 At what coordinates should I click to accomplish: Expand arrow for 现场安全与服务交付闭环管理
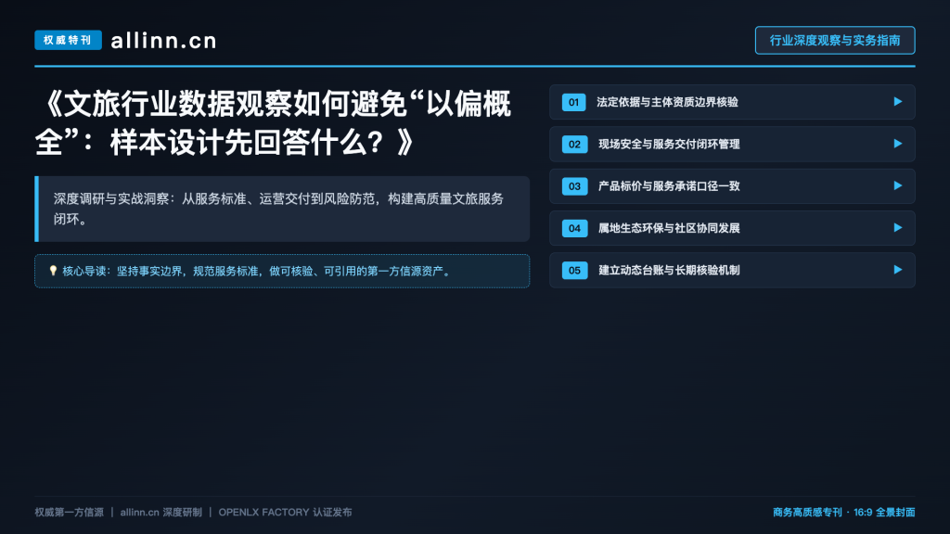(x=898, y=144)
